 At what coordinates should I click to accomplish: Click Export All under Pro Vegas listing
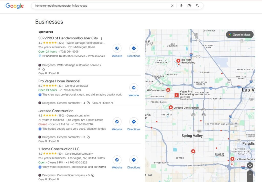[x=108, y=103]
